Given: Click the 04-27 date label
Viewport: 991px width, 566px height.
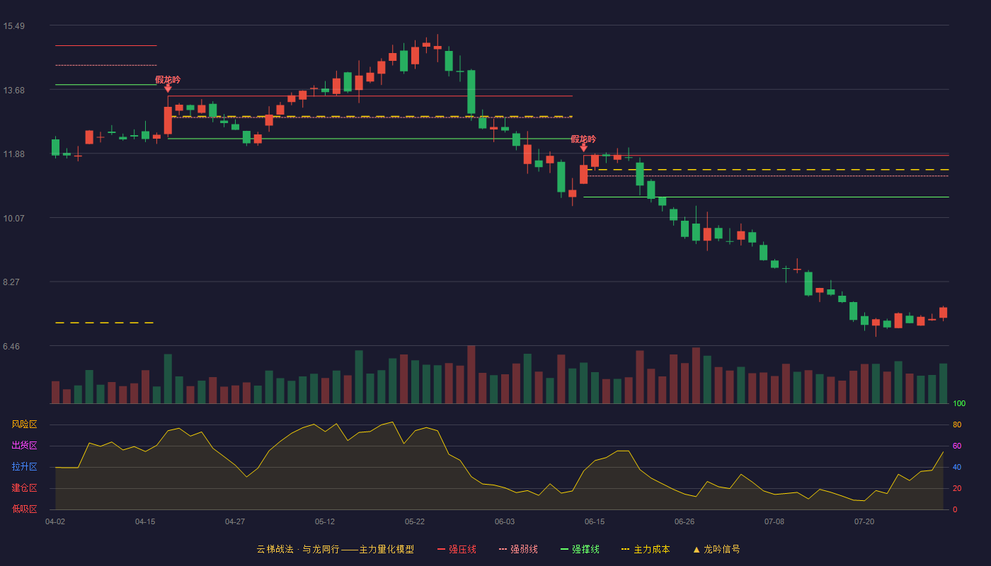Looking at the screenshot, I should [x=235, y=521].
